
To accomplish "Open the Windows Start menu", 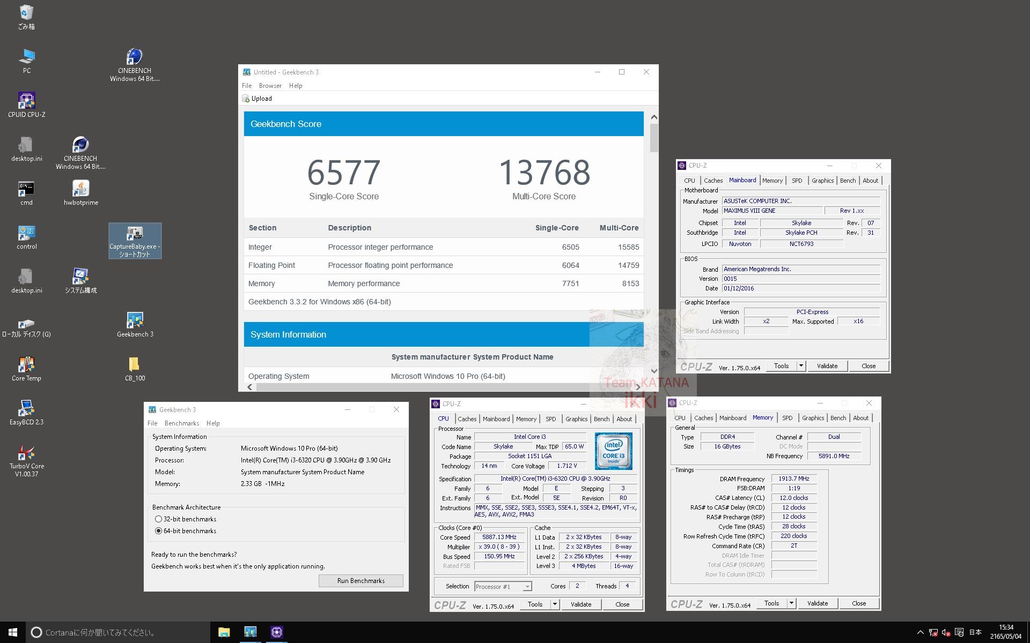I will [x=13, y=632].
